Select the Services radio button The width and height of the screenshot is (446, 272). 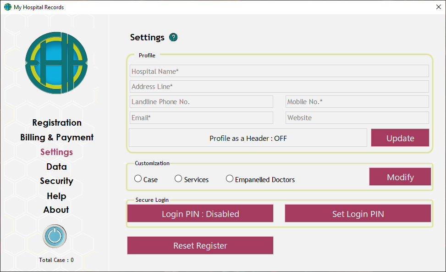[178, 179]
